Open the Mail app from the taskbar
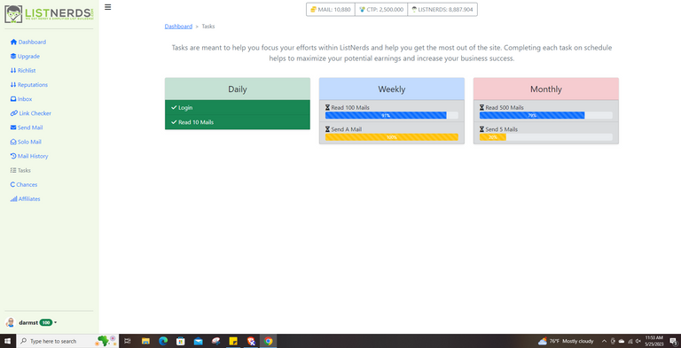The width and height of the screenshot is (681, 348). tap(199, 341)
